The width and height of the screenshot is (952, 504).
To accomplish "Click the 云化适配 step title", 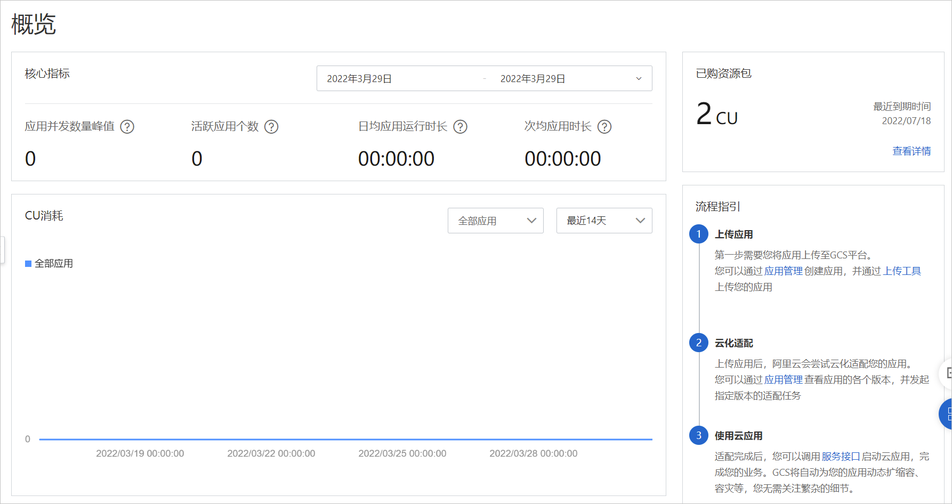I will tap(734, 343).
